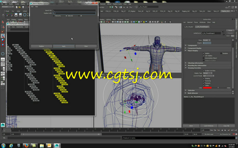Open Internet Explorer from the taskbar

[11, 146]
